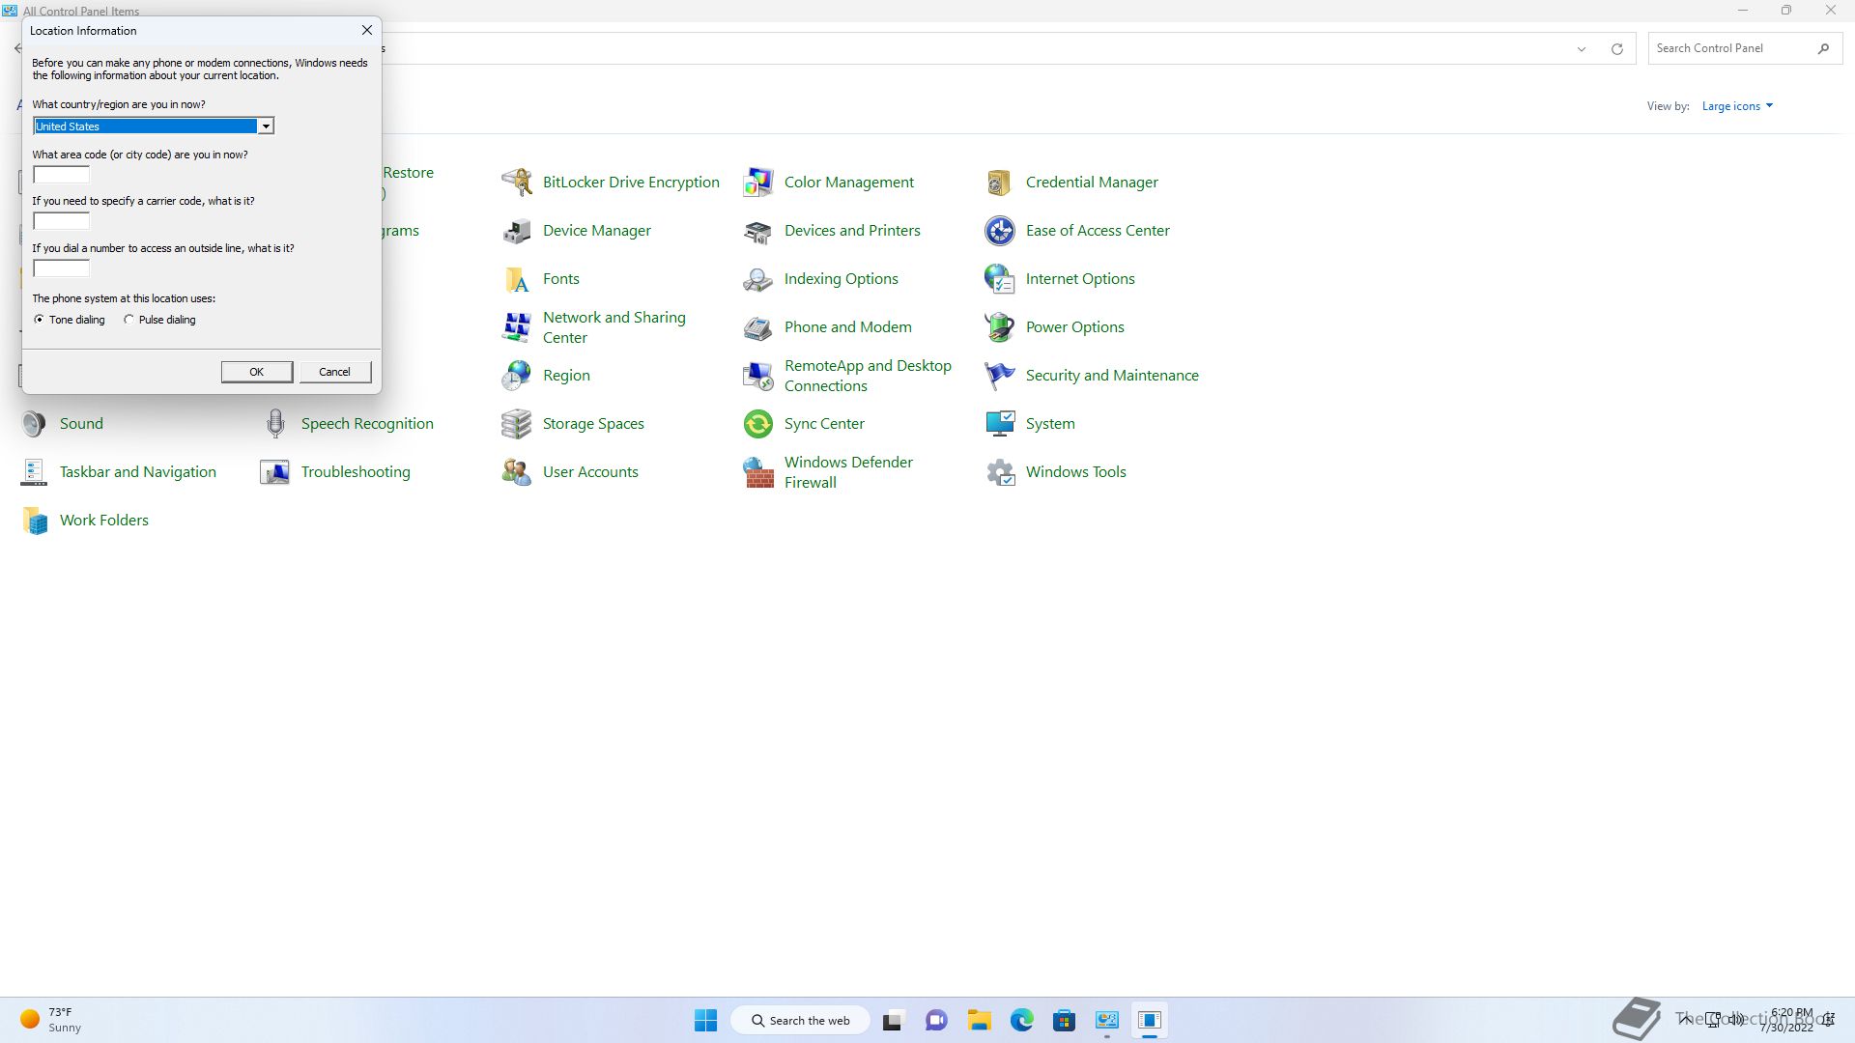Viewport: 1855px width, 1043px height.
Task: Click Taskbar and Navigation icon
Action: point(34,471)
